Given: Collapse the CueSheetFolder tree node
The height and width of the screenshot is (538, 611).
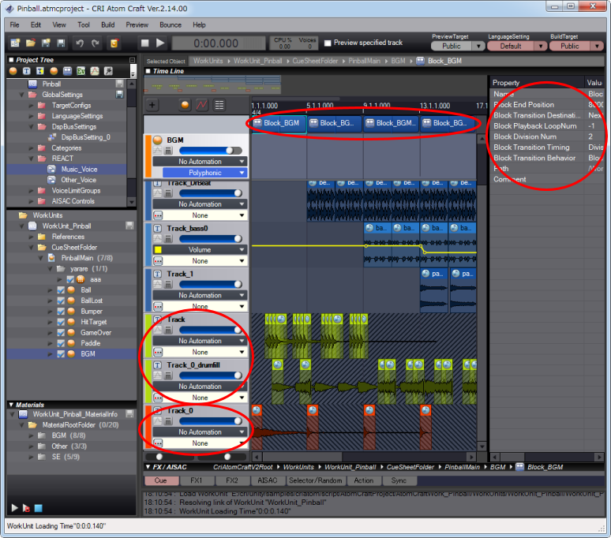Looking at the screenshot, I should [x=33, y=247].
